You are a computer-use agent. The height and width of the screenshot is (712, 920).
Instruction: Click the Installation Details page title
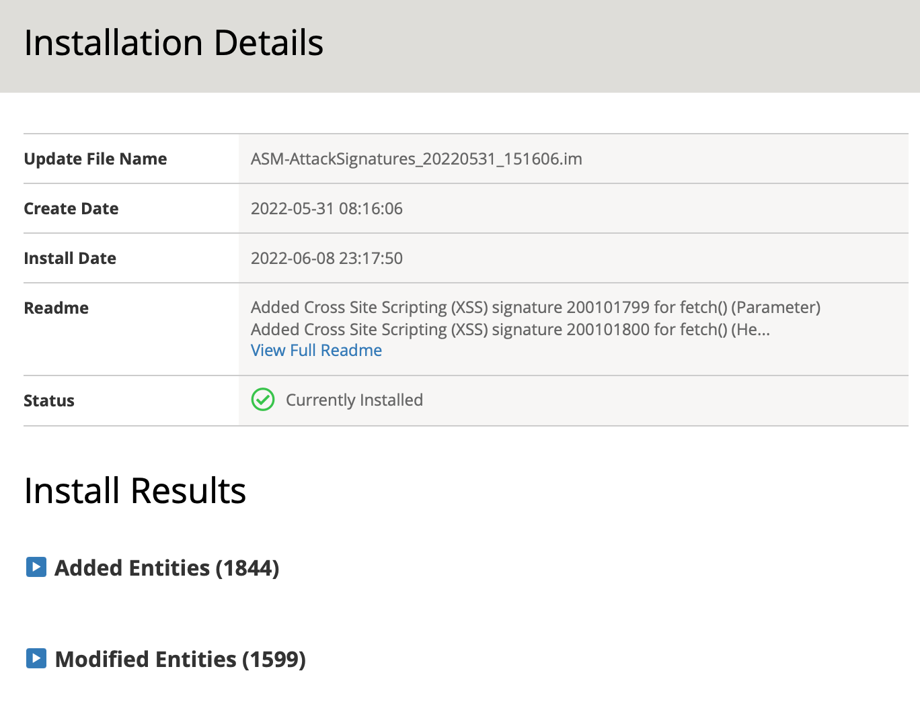pos(174,43)
